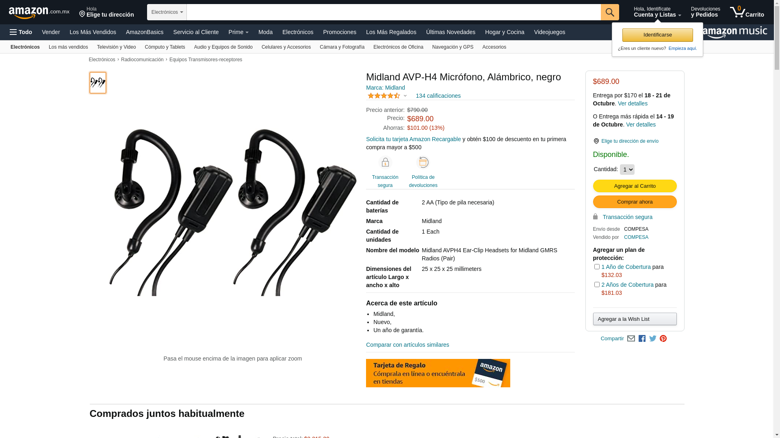Open 134 calificaciones link

pos(438,96)
